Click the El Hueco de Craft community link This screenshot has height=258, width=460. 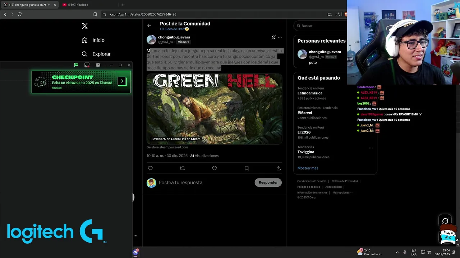point(174,29)
